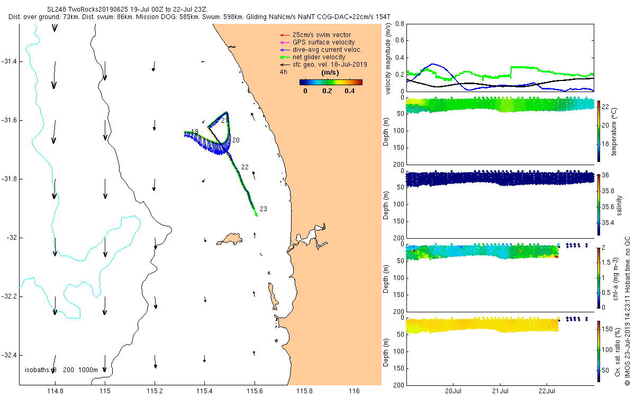Click the '20Jul' time axis label
This screenshot has height=397, width=635.
coord(455,391)
